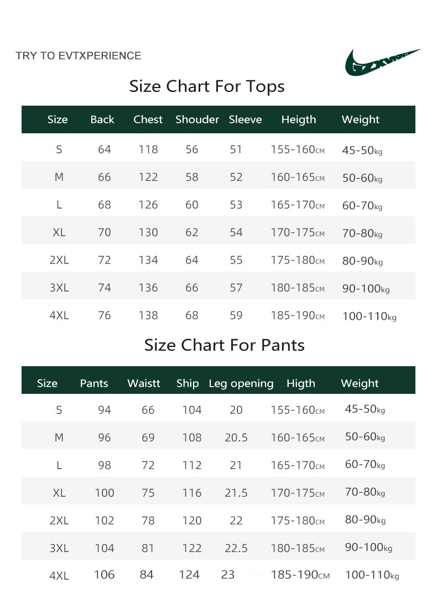Click the XL row label in pants chart
437x614 pixels.
coord(59,493)
